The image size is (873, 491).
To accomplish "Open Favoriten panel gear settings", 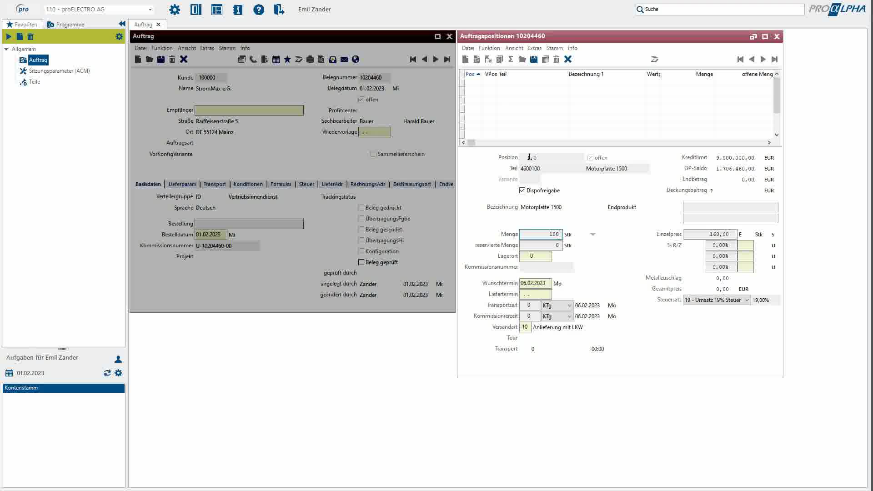I will 119,36.
